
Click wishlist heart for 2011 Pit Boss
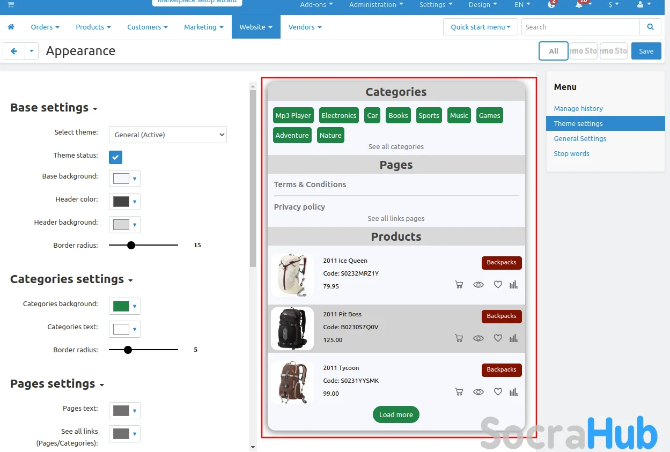coord(498,338)
